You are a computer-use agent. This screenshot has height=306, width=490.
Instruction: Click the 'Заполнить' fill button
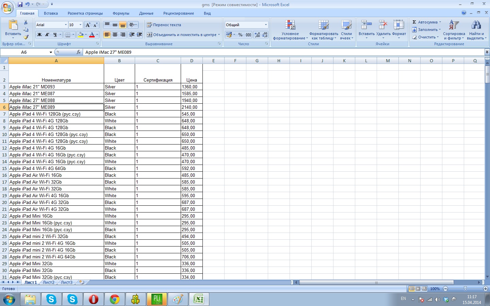tap(426, 30)
